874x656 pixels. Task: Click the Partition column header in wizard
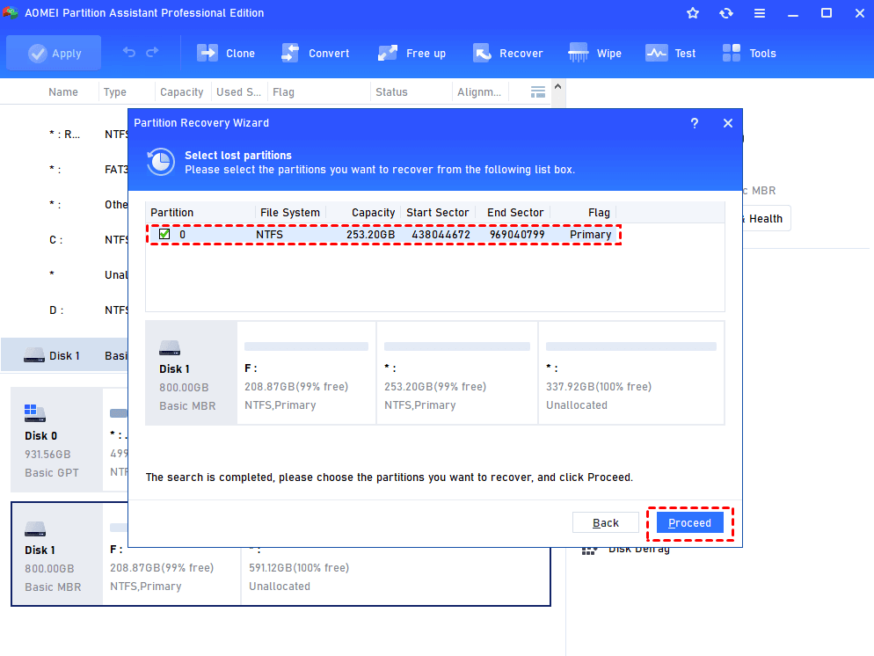171,212
